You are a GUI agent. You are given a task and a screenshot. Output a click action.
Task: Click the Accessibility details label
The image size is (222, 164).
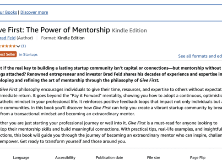pyautogui.click(x=65, y=158)
